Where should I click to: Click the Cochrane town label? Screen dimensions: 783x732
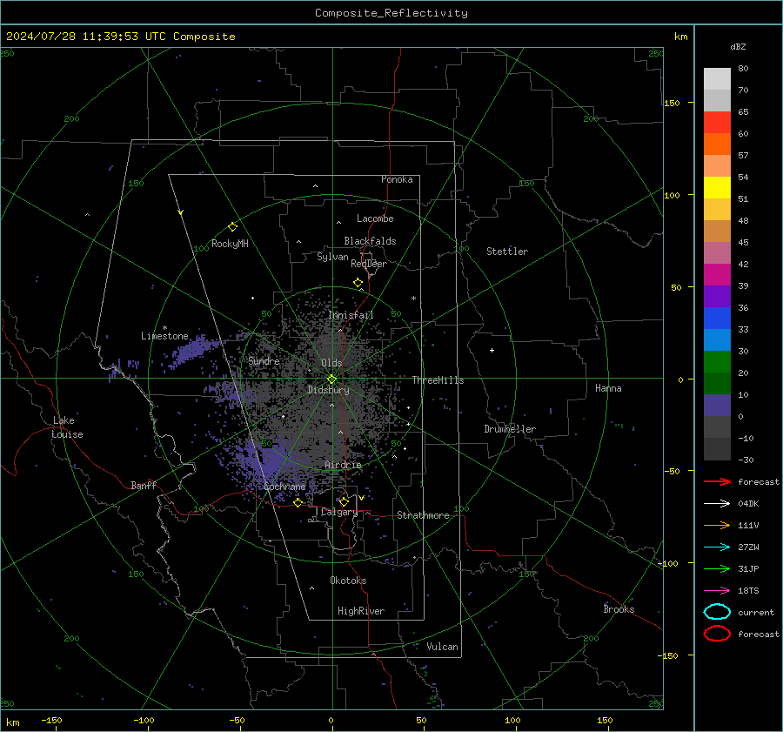284,487
